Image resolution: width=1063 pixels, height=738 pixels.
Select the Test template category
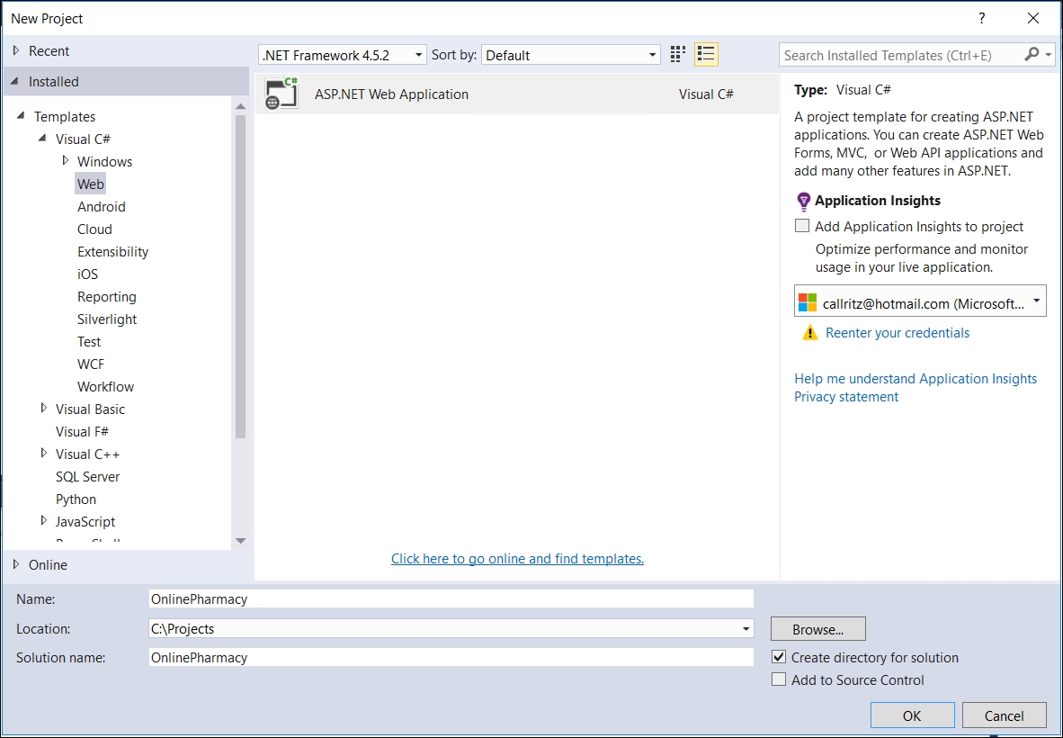tap(89, 341)
